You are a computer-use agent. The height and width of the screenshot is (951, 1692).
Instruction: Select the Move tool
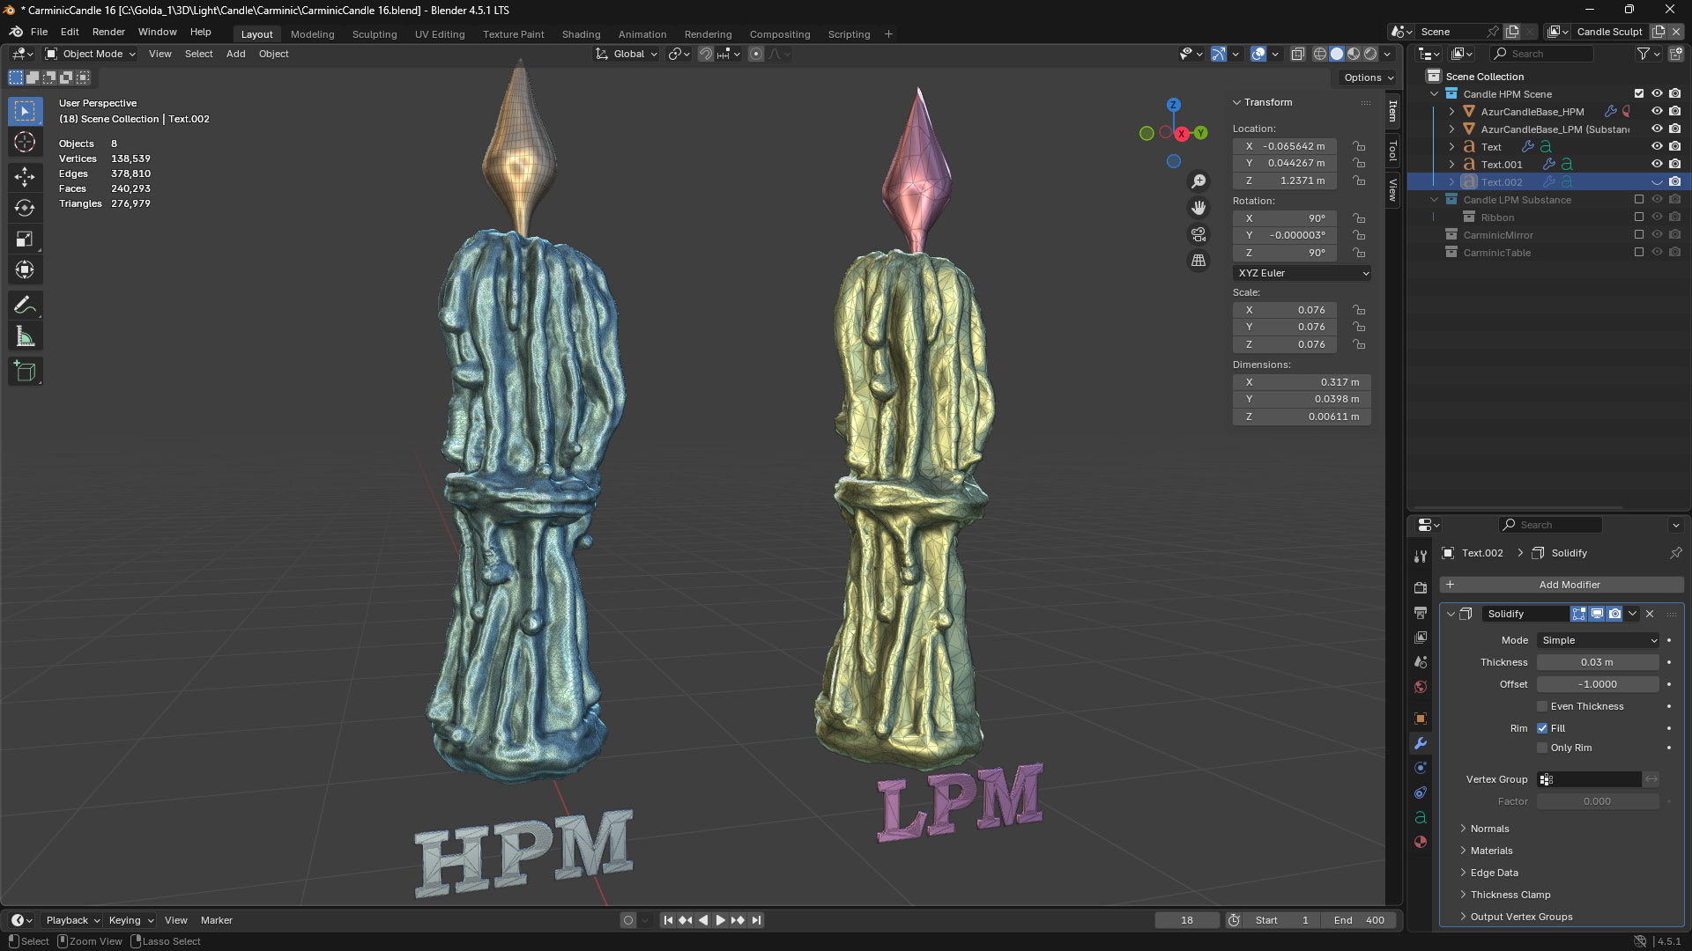[25, 175]
